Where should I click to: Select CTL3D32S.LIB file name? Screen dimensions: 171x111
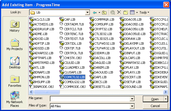[x=104, y=39]
